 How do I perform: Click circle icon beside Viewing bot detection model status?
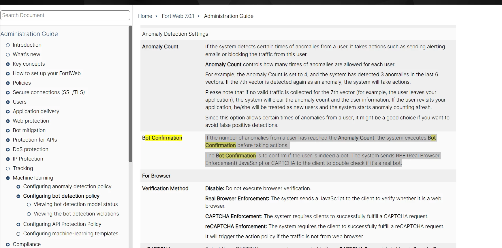(x=29, y=205)
